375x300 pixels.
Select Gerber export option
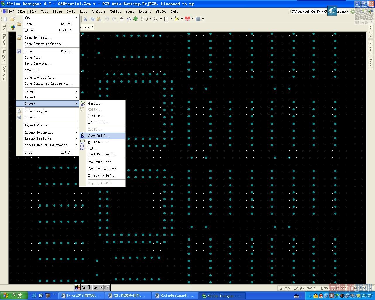click(103, 103)
